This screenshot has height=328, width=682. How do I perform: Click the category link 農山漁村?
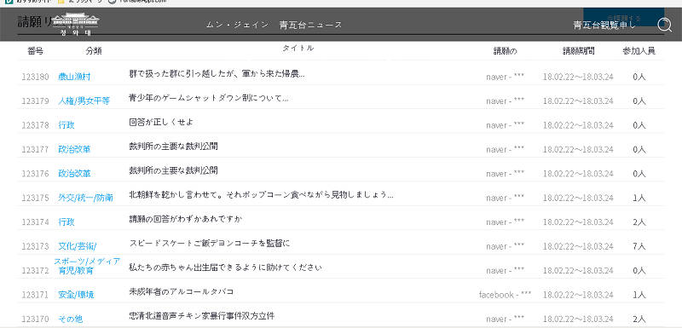[x=74, y=77]
